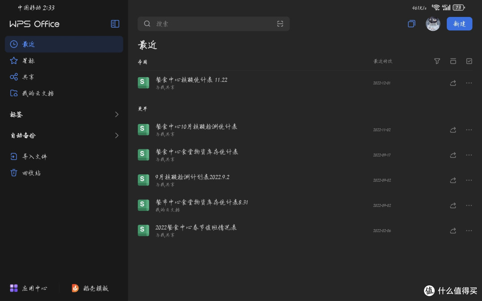Expand the 自动备份 auto backup section

[x=64, y=135]
